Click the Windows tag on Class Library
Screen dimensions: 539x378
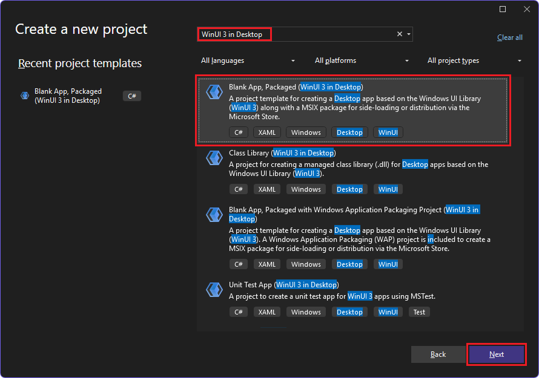coord(306,189)
